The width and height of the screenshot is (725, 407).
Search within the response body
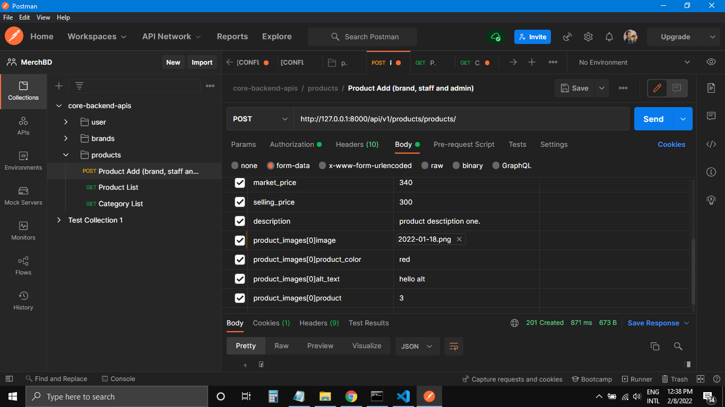[x=678, y=346]
